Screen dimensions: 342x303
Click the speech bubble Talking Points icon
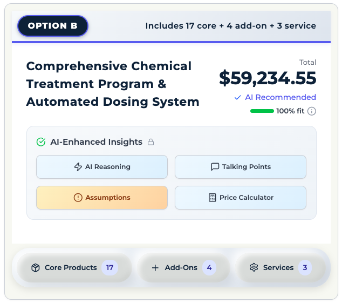(215, 167)
